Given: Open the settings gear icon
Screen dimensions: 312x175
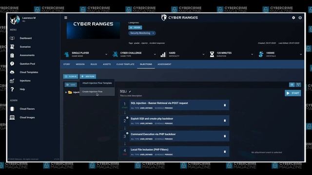Looking at the screenshot, I should (x=293, y=17).
